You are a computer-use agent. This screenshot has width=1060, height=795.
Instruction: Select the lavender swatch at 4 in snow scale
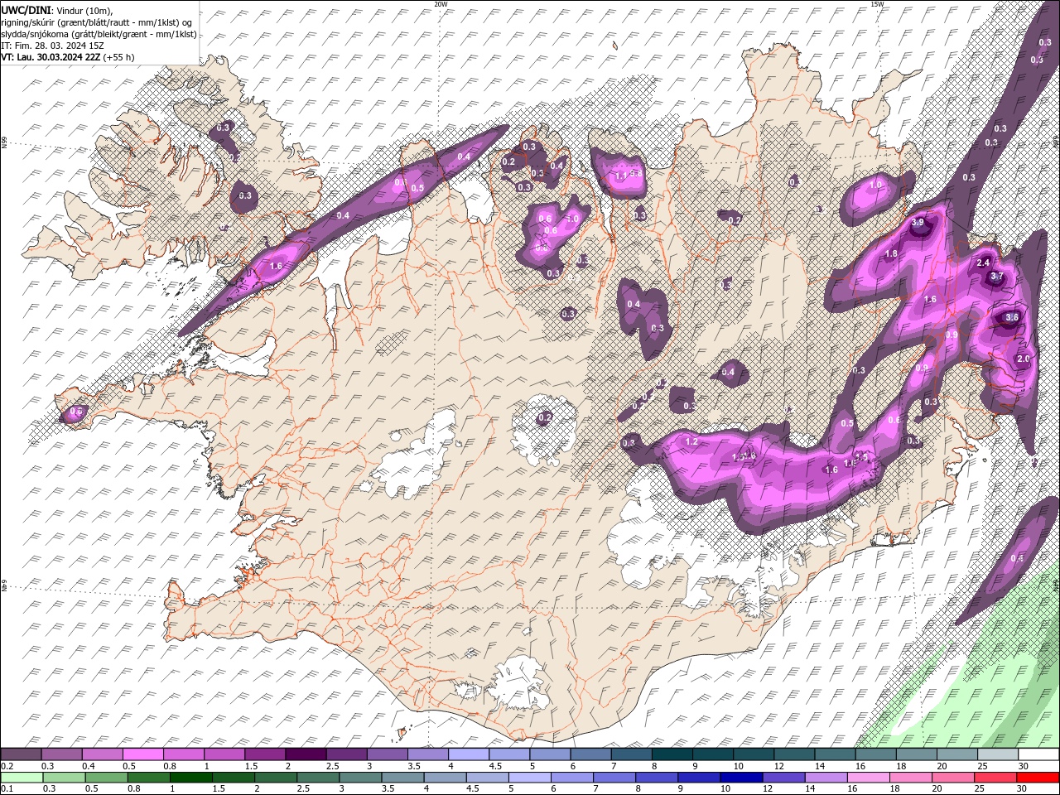coord(468,754)
